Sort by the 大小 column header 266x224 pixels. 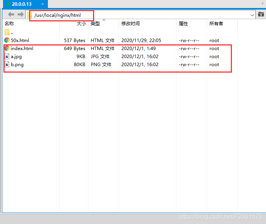pyautogui.click(x=81, y=24)
